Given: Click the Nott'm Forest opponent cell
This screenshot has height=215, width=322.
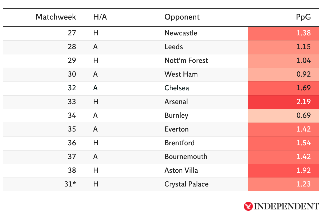Looking at the screenshot, I should (x=186, y=60).
